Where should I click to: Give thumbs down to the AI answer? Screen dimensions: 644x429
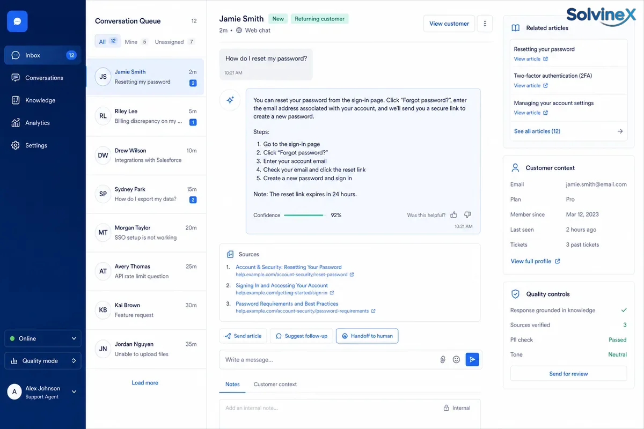[x=467, y=215]
